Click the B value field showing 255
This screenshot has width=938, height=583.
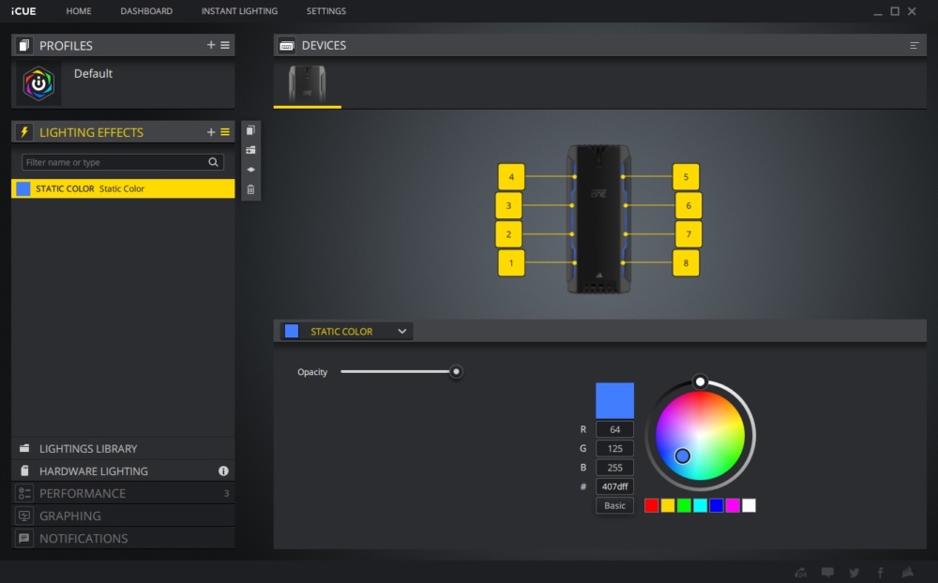coord(614,468)
